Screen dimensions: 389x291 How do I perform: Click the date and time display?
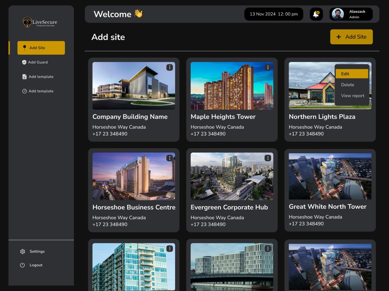point(273,14)
